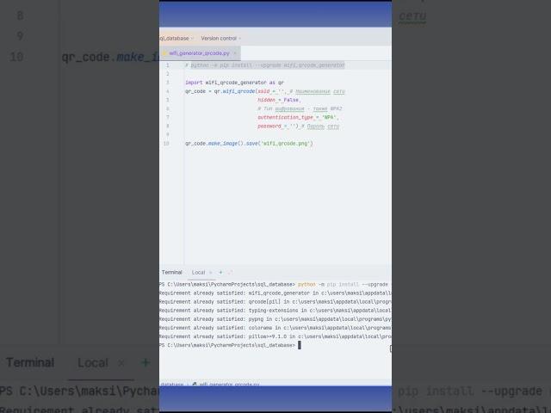
Task: Add a new terminal session with the small plus
Action: 220,272
